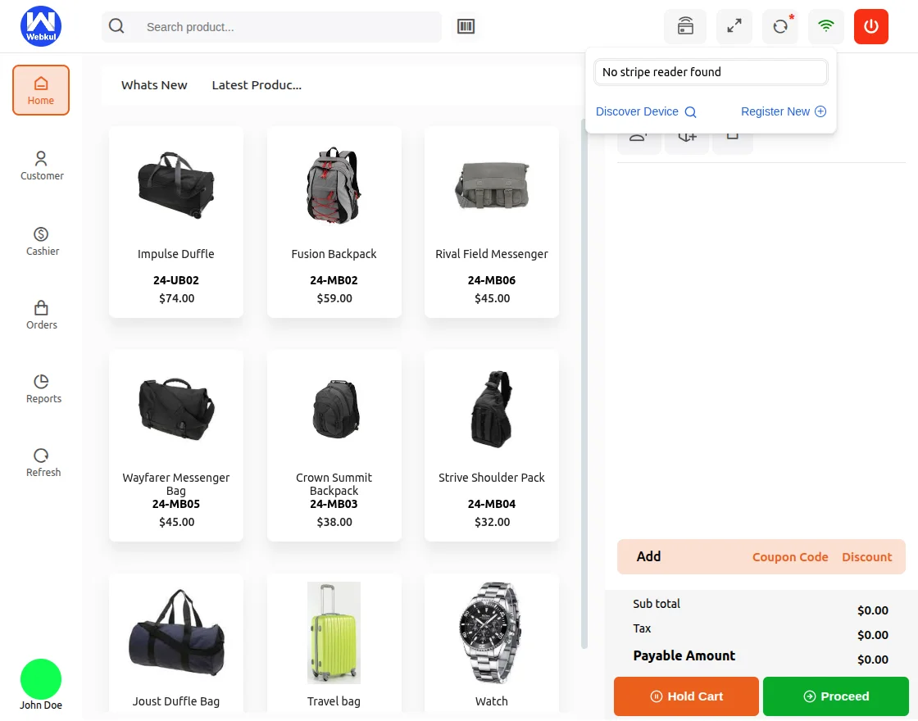918x721 pixels.
Task: Click the search magnifier icon
Action: (116, 26)
